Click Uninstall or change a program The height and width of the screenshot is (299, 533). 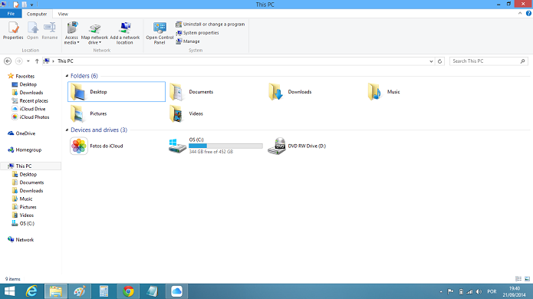point(210,24)
